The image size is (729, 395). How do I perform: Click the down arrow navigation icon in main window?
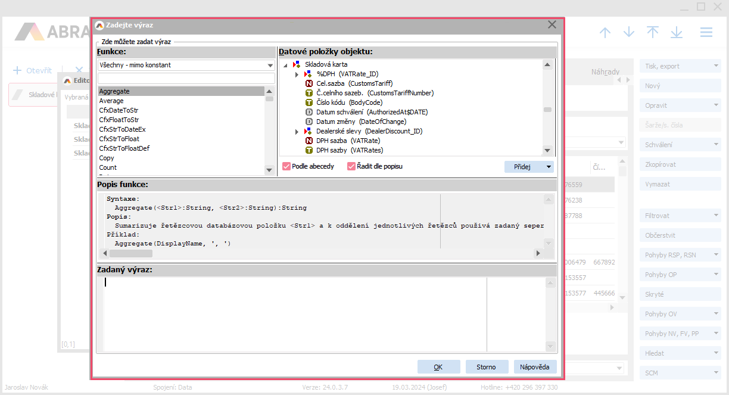(629, 32)
